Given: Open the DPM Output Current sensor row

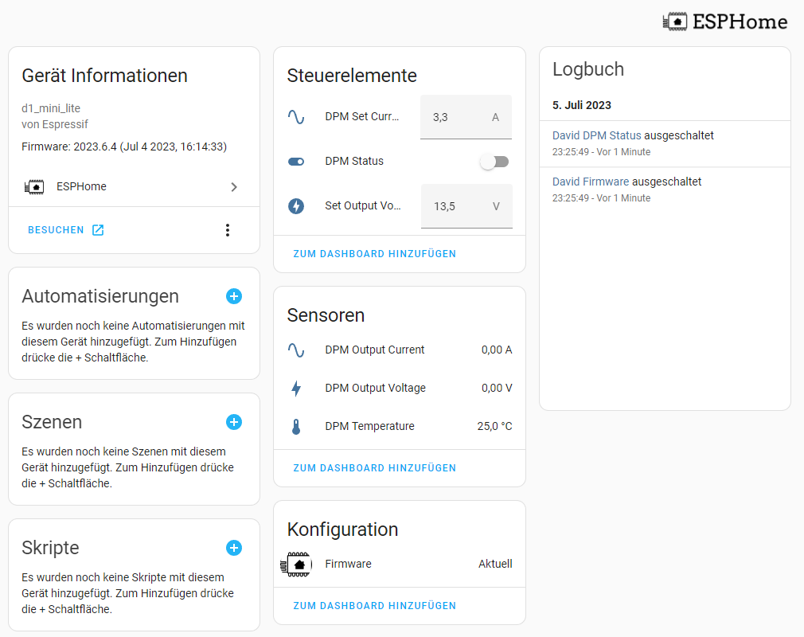Looking at the screenshot, I should point(400,350).
